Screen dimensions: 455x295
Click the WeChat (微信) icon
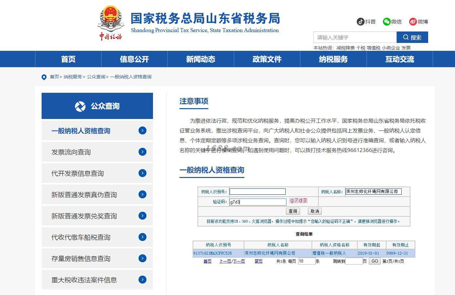pos(387,22)
